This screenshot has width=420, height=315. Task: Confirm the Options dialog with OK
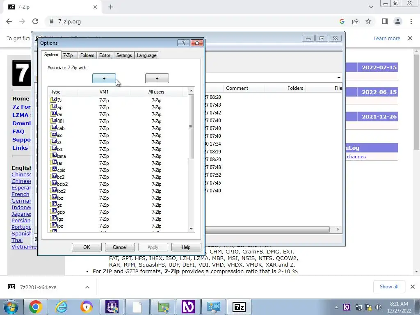click(87, 247)
